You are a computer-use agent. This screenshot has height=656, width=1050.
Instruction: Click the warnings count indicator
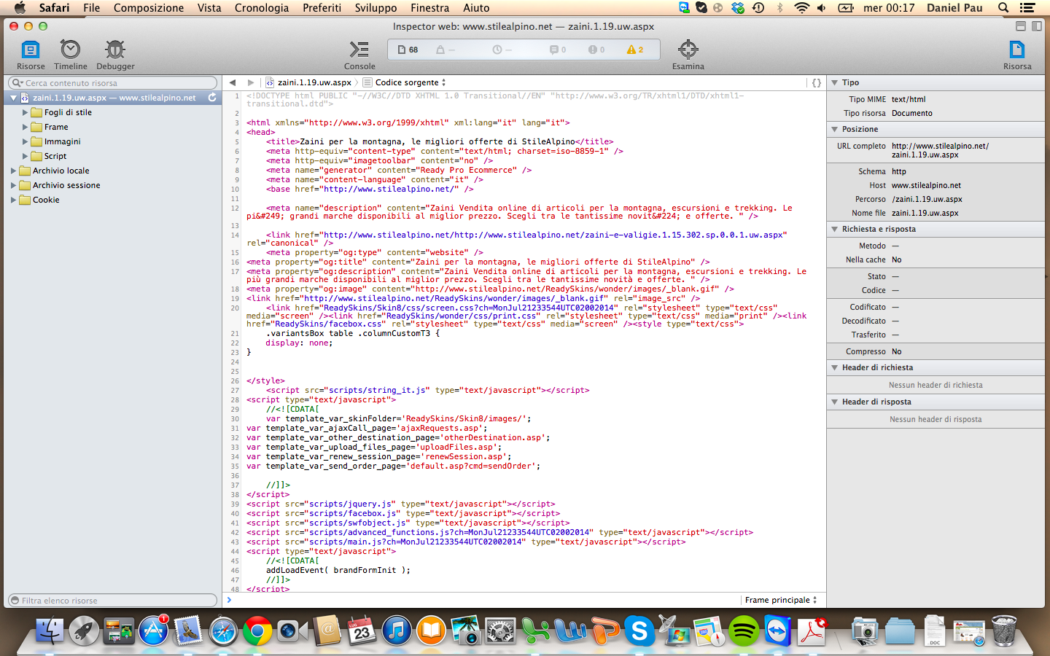pyautogui.click(x=634, y=50)
